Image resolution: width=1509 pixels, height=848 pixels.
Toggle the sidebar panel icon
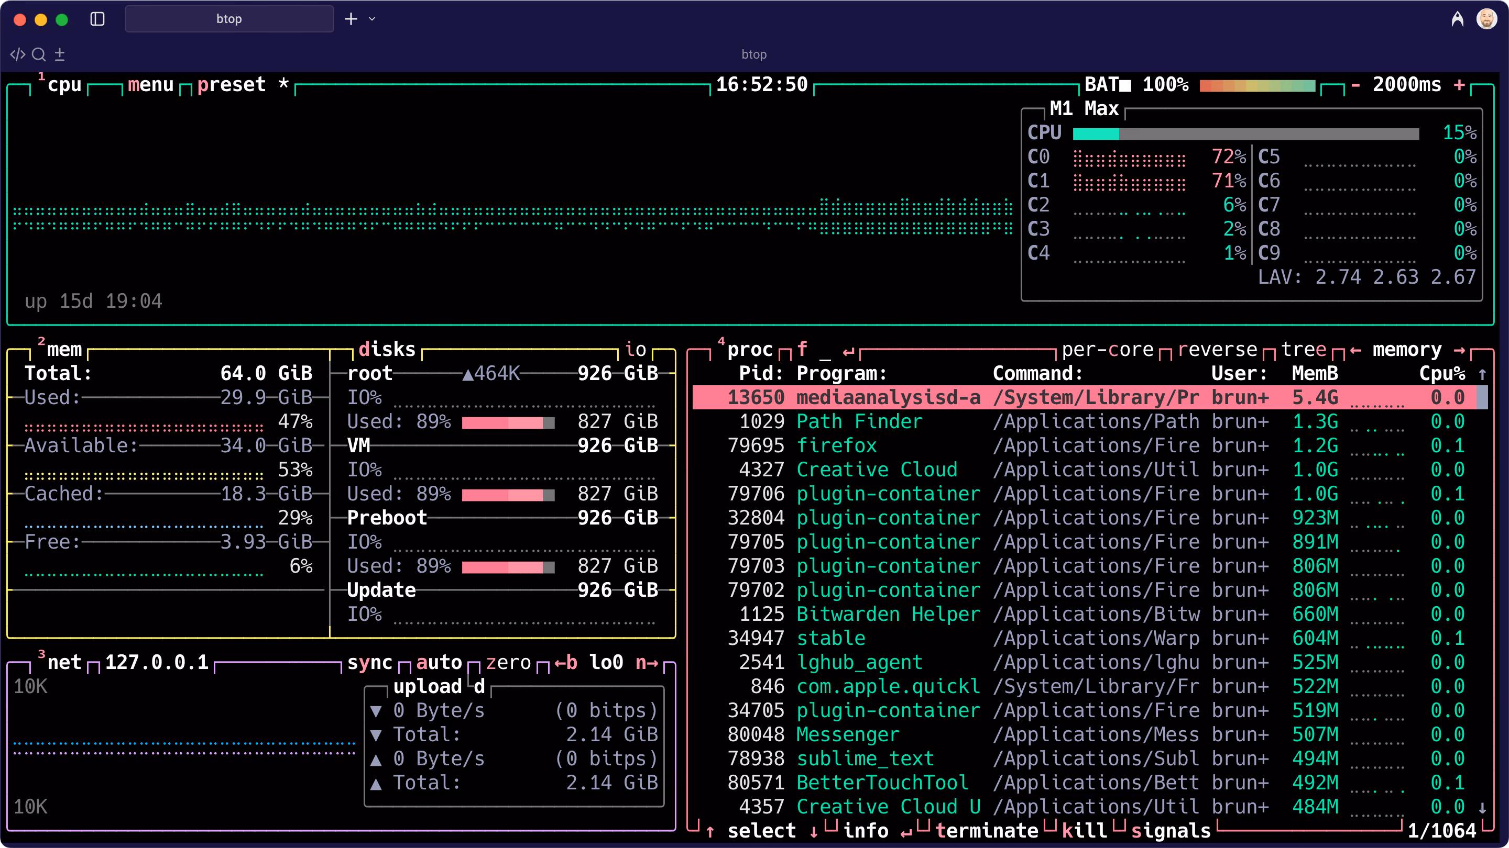click(97, 19)
